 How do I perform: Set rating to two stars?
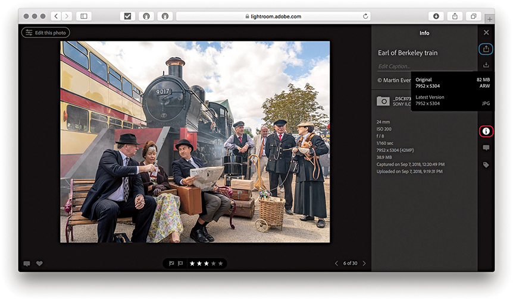pos(199,263)
